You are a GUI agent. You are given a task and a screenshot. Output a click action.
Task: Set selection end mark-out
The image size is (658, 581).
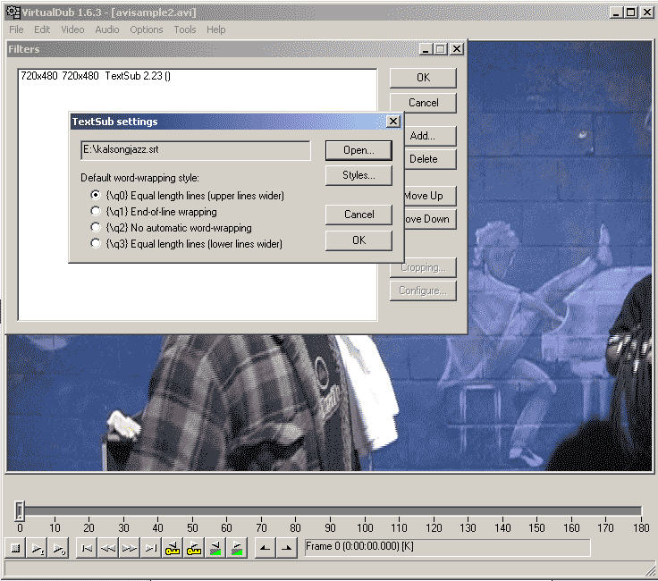click(287, 548)
